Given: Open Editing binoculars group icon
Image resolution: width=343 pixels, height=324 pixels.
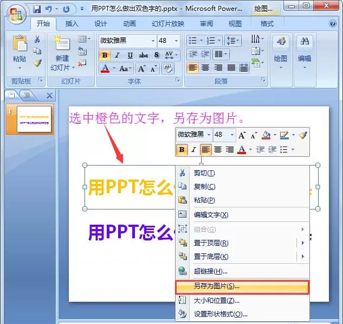Looking at the screenshot, I should 305,41.
